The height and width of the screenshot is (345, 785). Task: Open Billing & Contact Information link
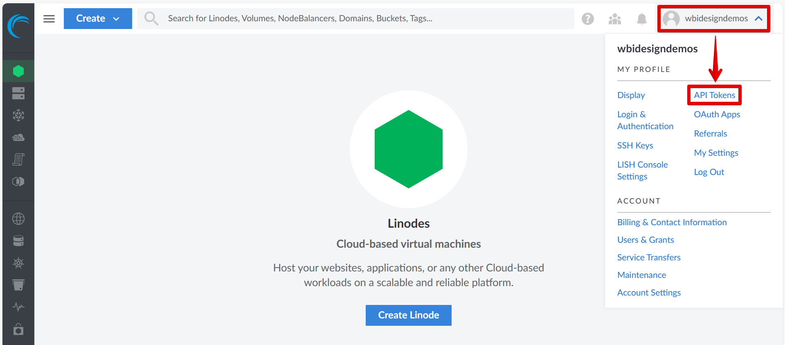672,222
